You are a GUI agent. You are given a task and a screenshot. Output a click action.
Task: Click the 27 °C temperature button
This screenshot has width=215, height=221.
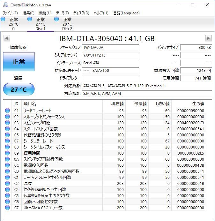click(19, 89)
